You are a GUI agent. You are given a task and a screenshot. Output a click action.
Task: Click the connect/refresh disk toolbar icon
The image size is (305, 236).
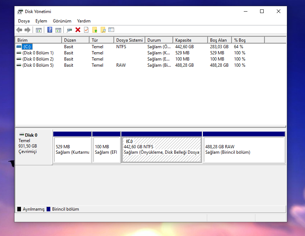69,30
